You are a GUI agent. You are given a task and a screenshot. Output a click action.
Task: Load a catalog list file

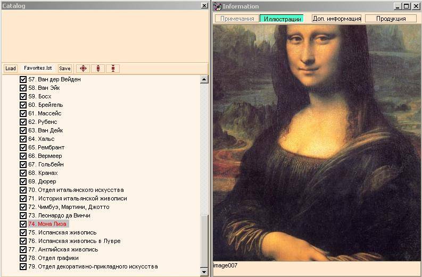(11, 68)
